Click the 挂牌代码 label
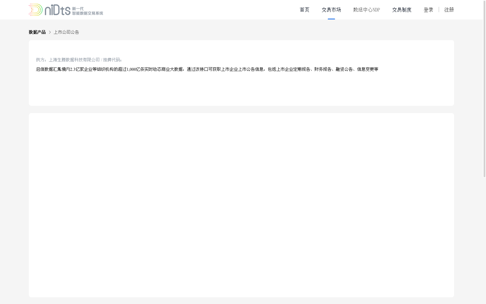This screenshot has height=304, width=486. 112,60
